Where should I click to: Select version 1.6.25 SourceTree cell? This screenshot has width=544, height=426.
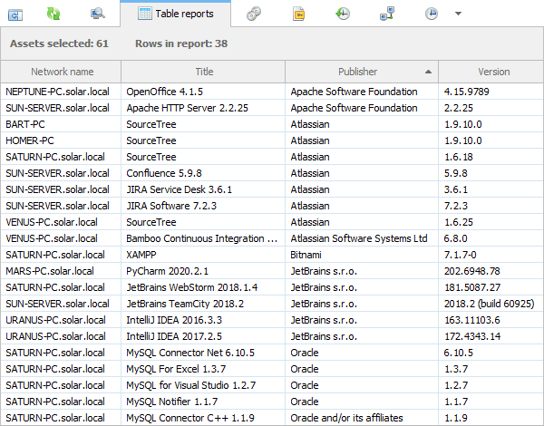click(x=491, y=222)
